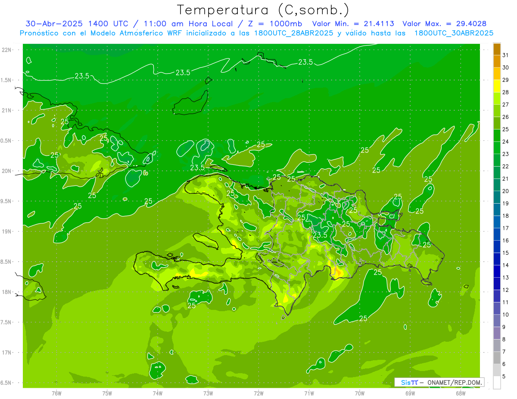The width and height of the screenshot is (517, 399).
Task: Click the "20N" latitude axis label
Action: click(7, 171)
